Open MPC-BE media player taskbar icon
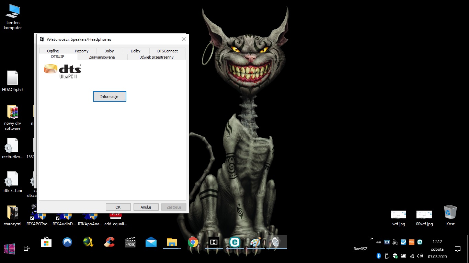The height and width of the screenshot is (263, 469). coord(130,242)
